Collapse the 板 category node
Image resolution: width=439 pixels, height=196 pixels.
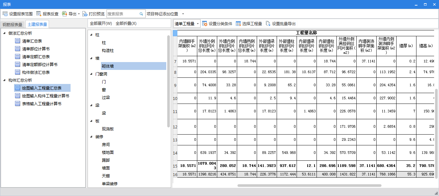pos(91,121)
